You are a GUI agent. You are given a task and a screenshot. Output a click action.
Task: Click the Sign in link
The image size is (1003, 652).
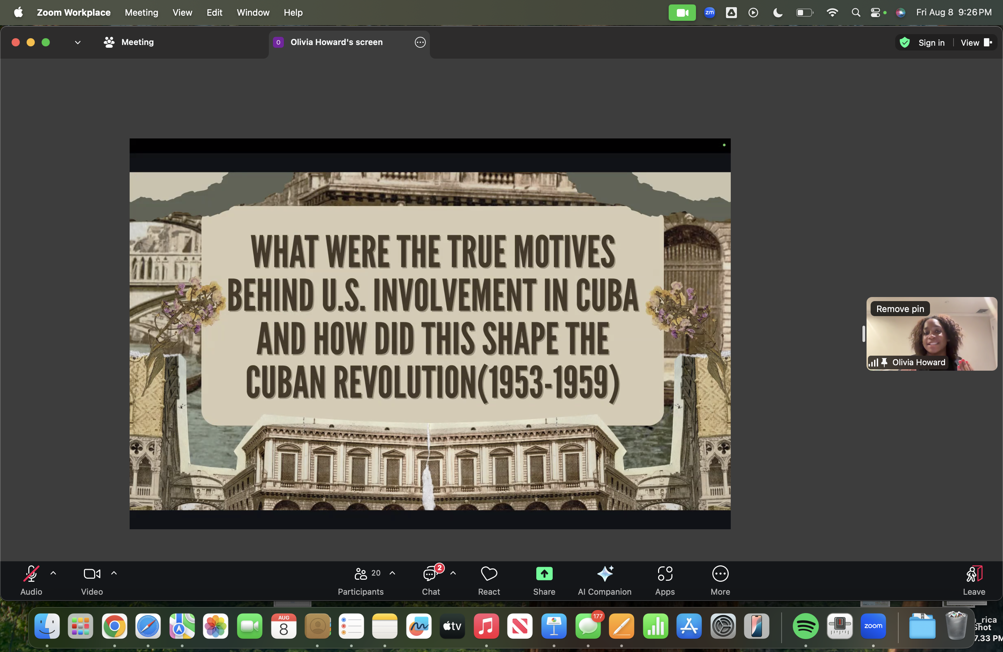[x=931, y=43]
